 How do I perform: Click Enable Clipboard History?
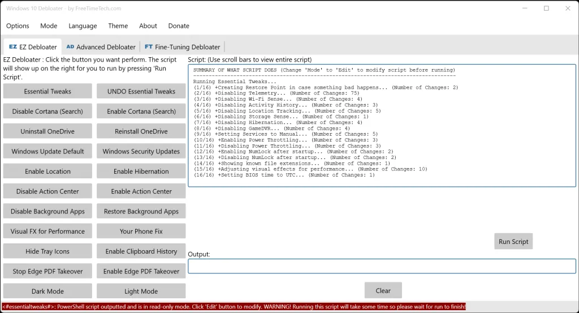pos(141,251)
